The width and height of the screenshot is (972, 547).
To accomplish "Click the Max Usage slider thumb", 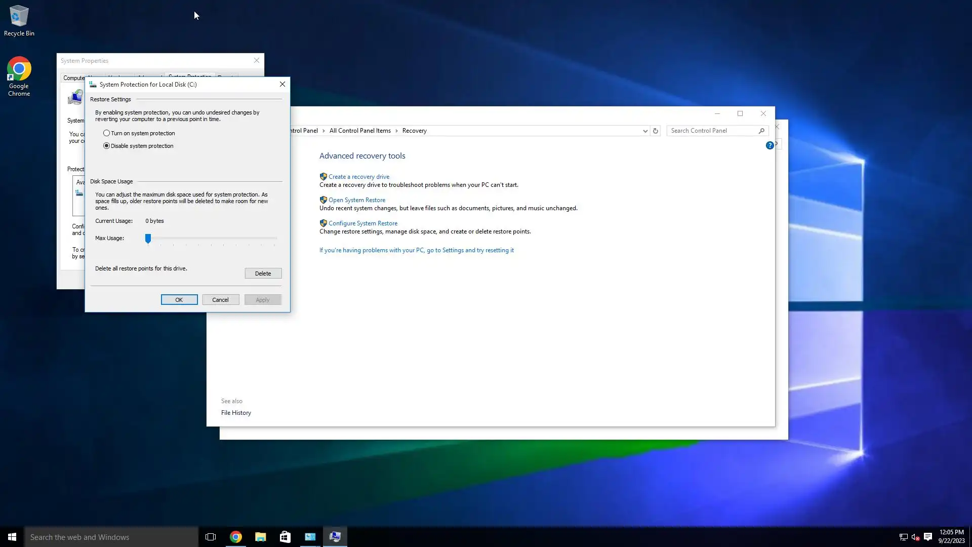I will tap(148, 238).
